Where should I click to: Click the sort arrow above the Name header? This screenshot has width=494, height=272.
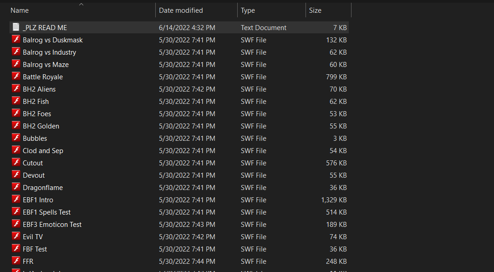[x=81, y=5]
